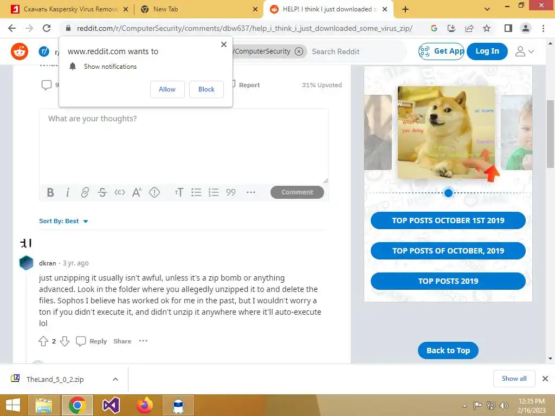Share dkran's comment
Viewport: 555px width, 416px height.
(122, 341)
